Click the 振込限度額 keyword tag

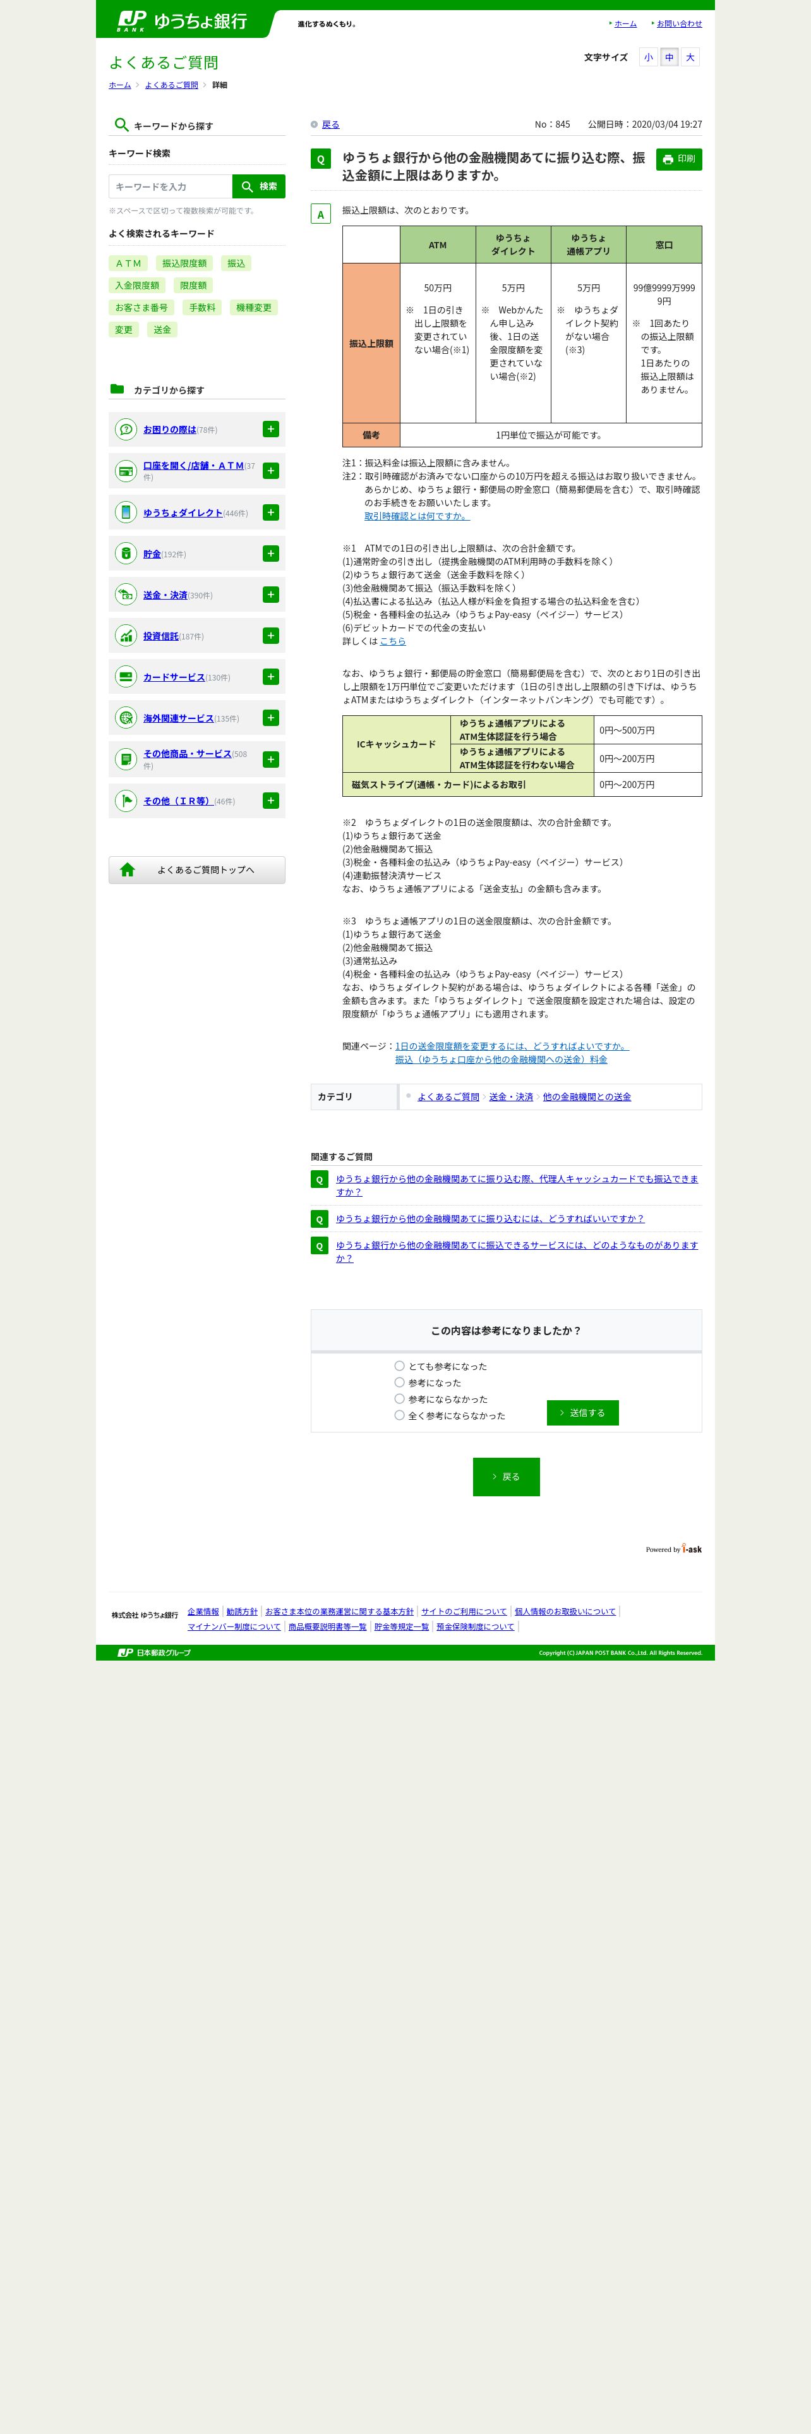pos(184,263)
